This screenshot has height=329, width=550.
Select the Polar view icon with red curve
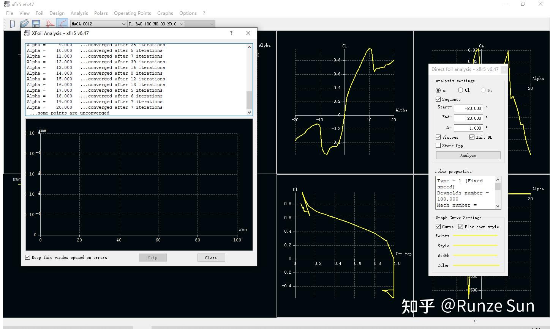50,23
